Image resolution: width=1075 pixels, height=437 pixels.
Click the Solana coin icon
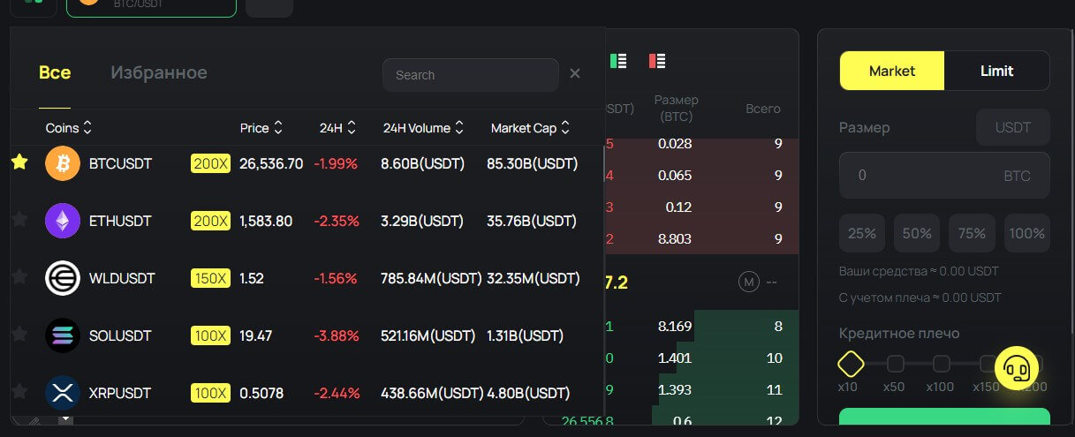click(63, 336)
